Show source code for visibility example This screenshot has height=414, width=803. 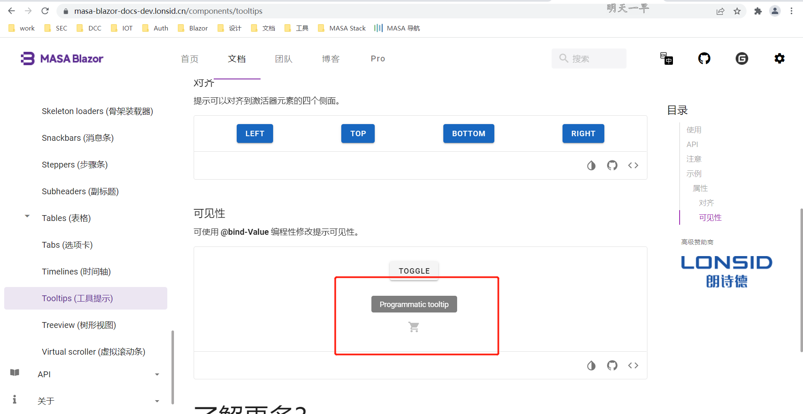pos(633,366)
